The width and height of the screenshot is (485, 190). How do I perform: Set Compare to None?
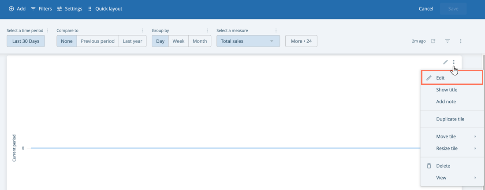67,41
